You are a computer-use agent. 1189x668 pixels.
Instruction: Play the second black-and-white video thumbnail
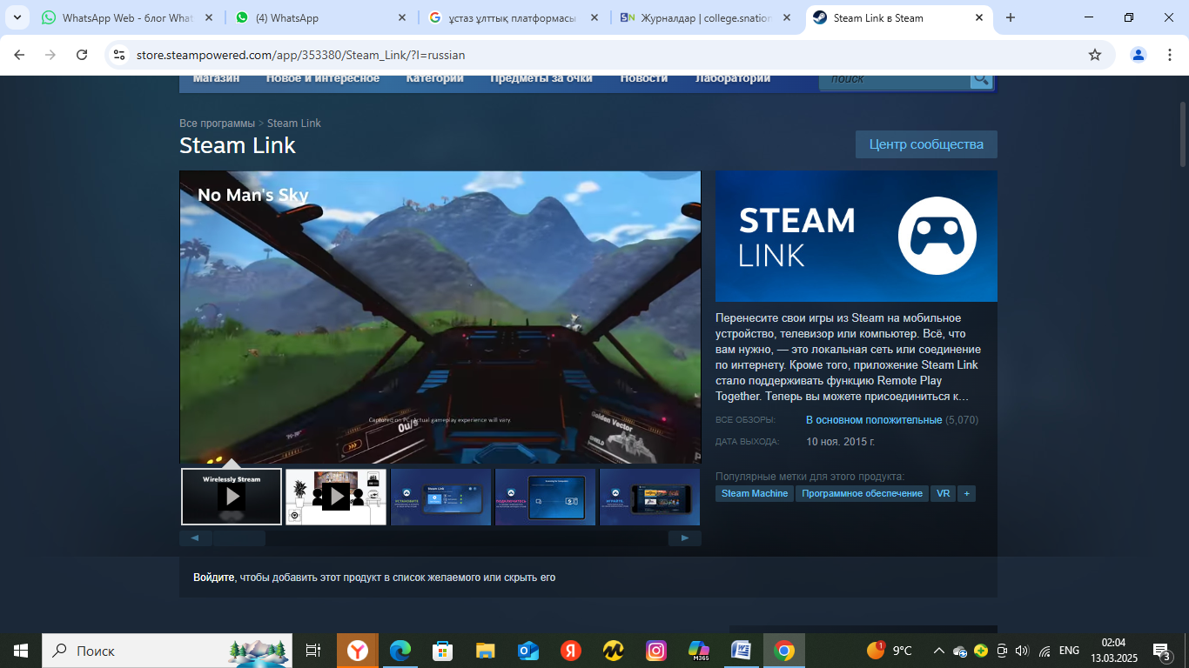point(336,497)
